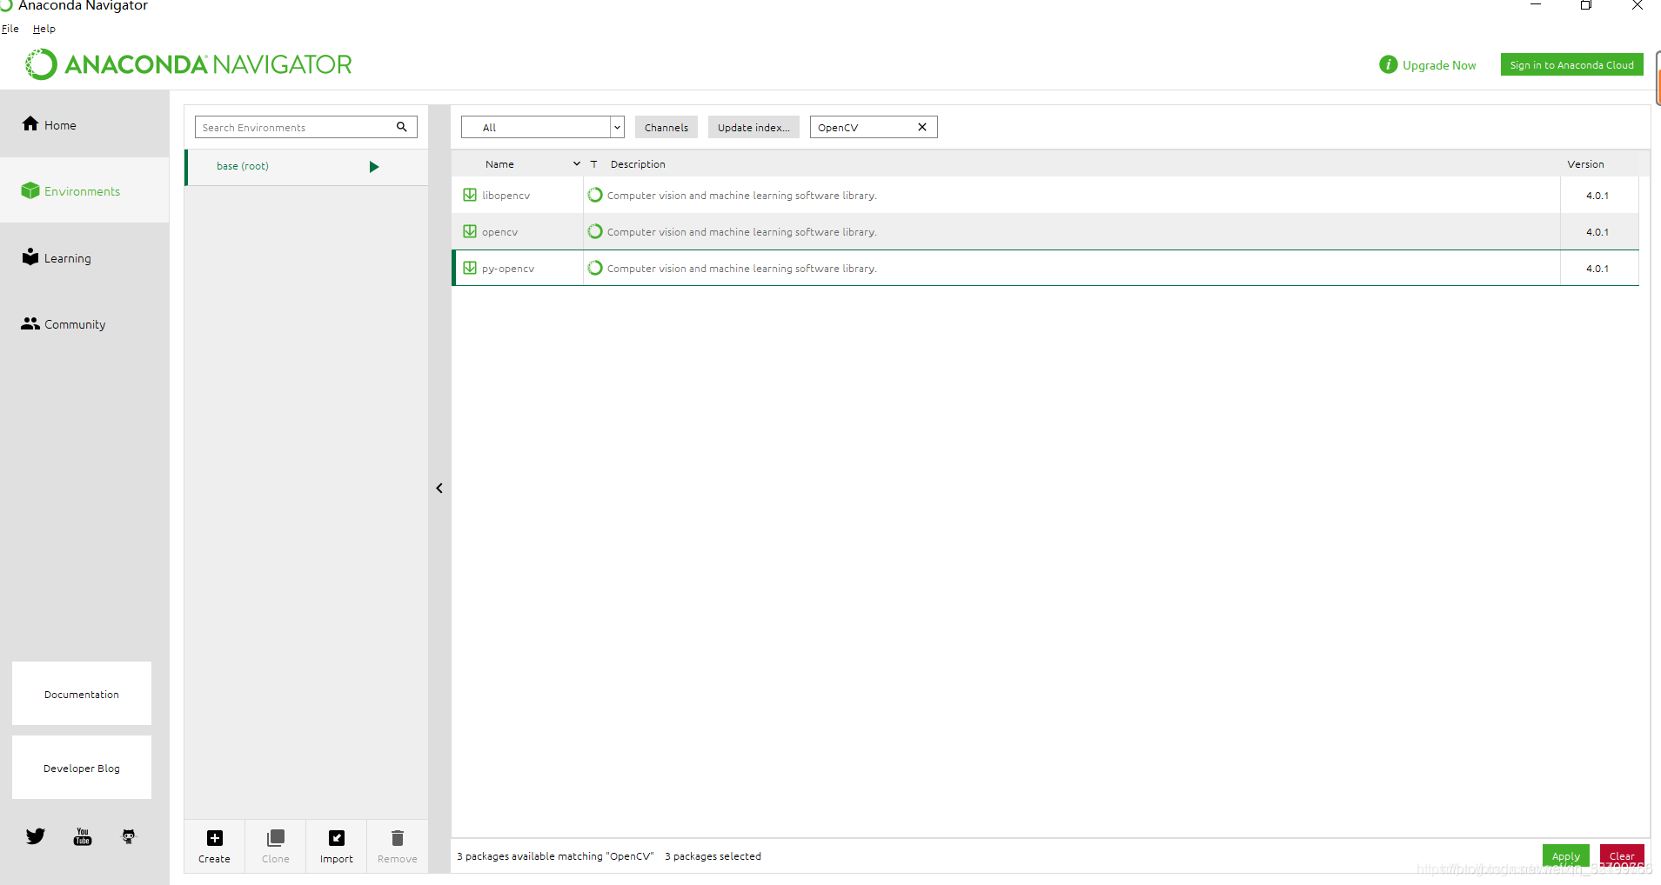Click Update index... button
Viewport: 1661px width, 885px height.
tap(753, 127)
